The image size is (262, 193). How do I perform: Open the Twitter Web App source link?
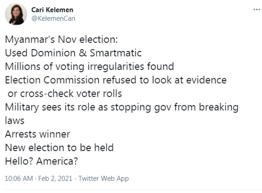click(103, 178)
